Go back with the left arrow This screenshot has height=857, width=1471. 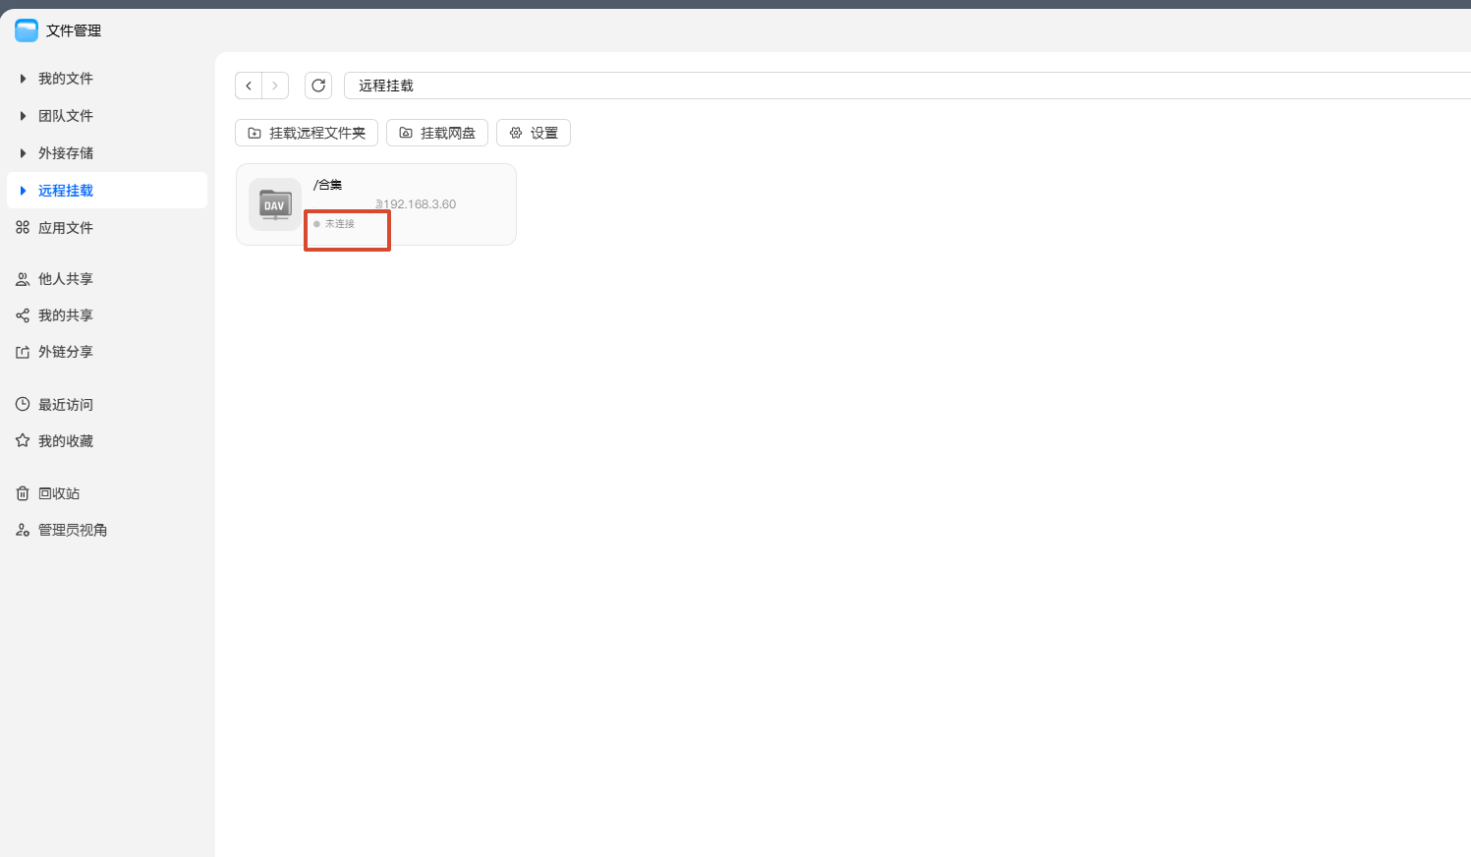point(249,86)
